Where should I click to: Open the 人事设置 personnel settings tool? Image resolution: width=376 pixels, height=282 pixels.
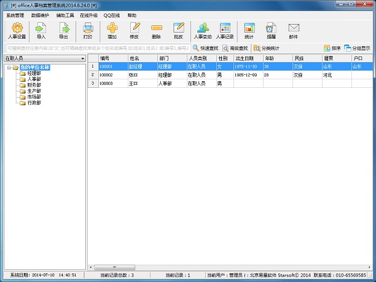point(17,30)
